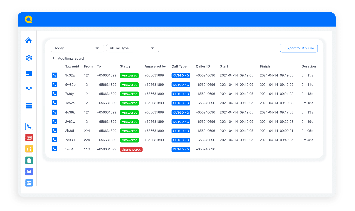The width and height of the screenshot is (355, 211).
Task: Click the uuid text 7t39y
Action: point(69,94)
